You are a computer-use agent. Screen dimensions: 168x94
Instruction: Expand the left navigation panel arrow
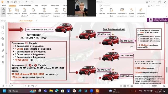(x=6, y=53)
